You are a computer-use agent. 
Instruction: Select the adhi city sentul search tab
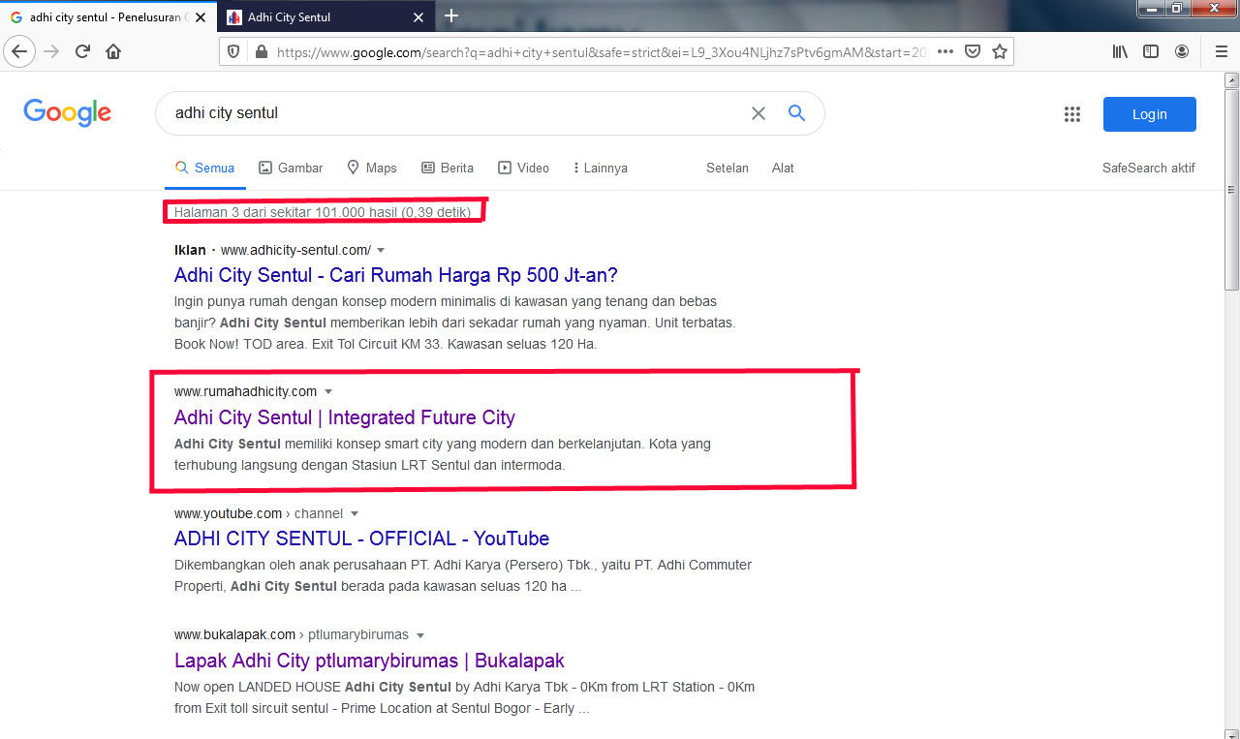point(108,17)
